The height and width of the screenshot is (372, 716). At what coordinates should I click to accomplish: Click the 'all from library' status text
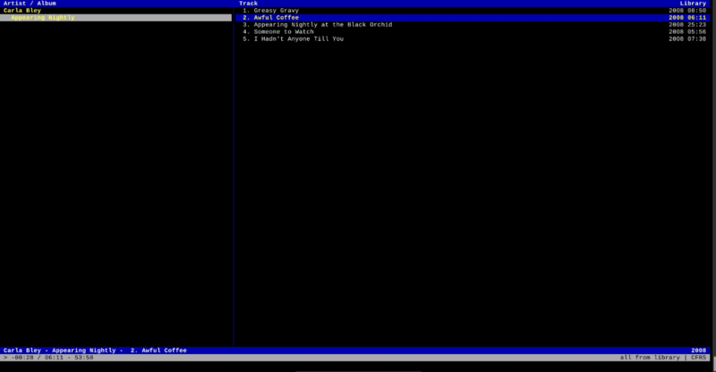650,358
